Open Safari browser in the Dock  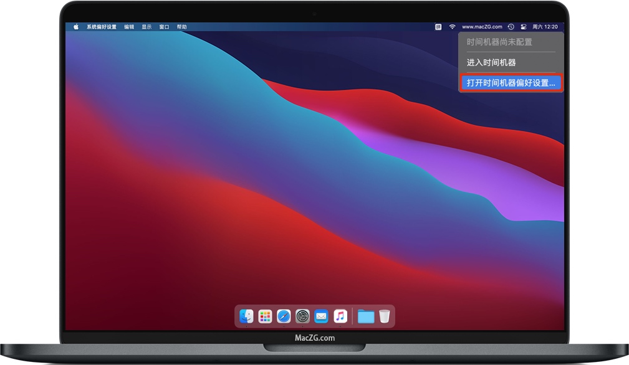click(x=284, y=316)
